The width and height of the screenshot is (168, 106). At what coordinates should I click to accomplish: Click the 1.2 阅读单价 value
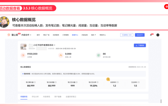click(x=115, y=86)
